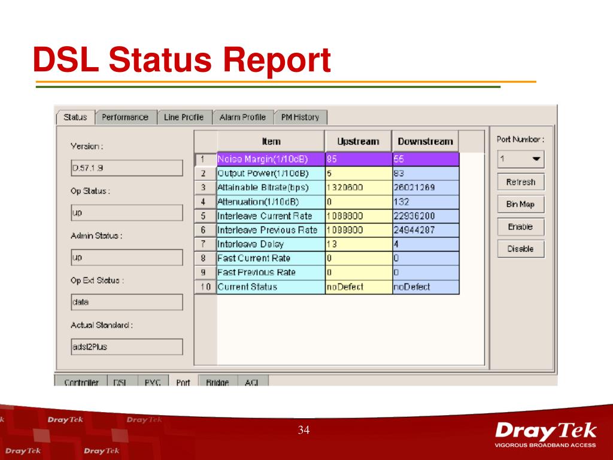Viewport: 613px width, 460px height.
Task: Select the Fast Current Rate cell
Action: [271, 258]
